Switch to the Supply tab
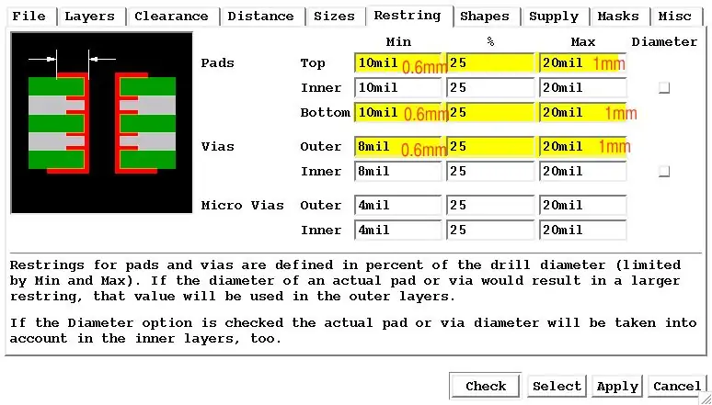712x405 pixels. coord(556,17)
